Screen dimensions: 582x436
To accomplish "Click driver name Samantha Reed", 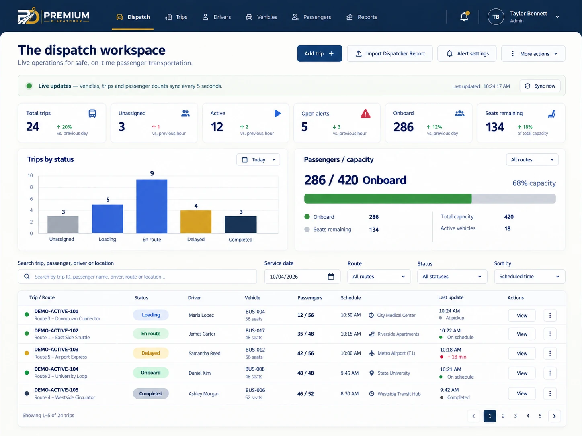I will click(x=204, y=353).
